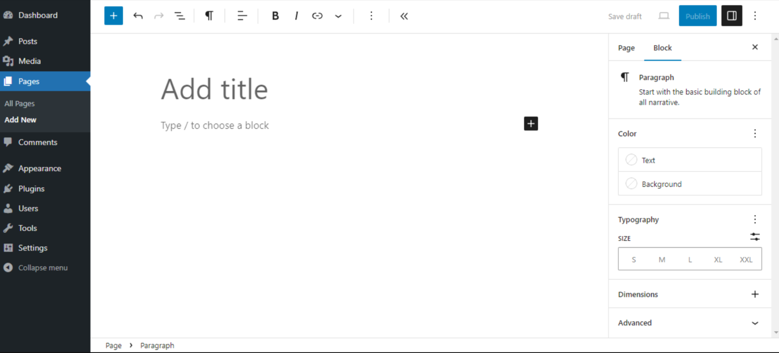The image size is (779, 353).
Task: Open the document overview list view
Action: click(x=180, y=16)
